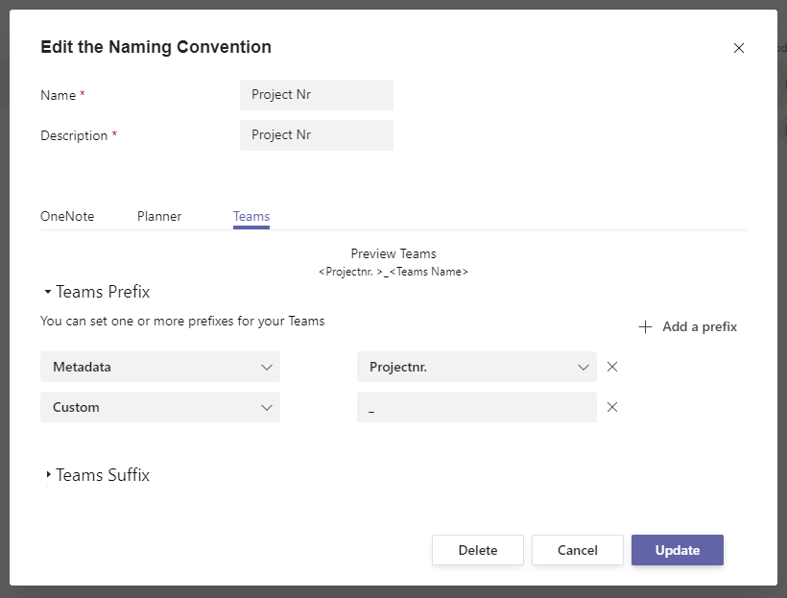
Task: Click the Cancel button
Action: click(x=578, y=550)
